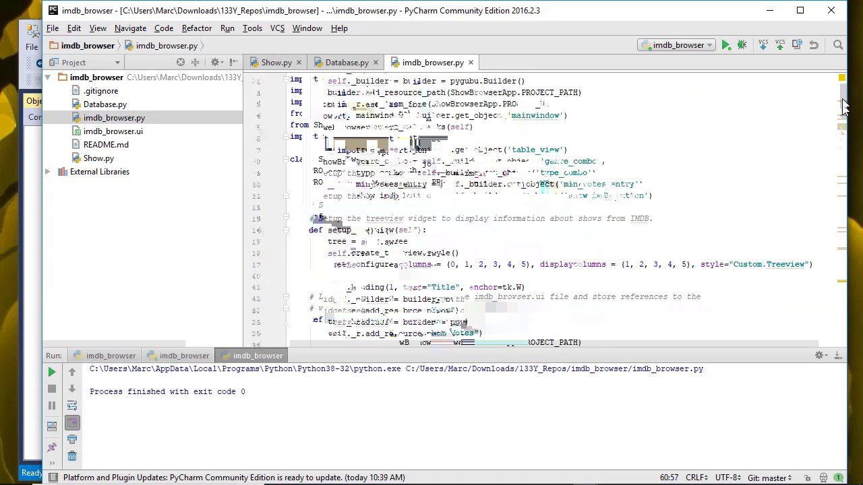The image size is (863, 485).
Task: Click the VCS commit changes icon
Action: click(780, 45)
